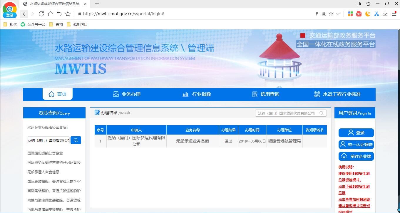Click the 统一认证登陆 button
400x213 pixels.
356,145
